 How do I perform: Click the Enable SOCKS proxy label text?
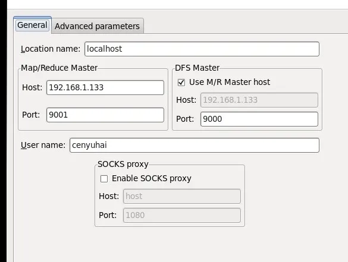click(x=151, y=178)
